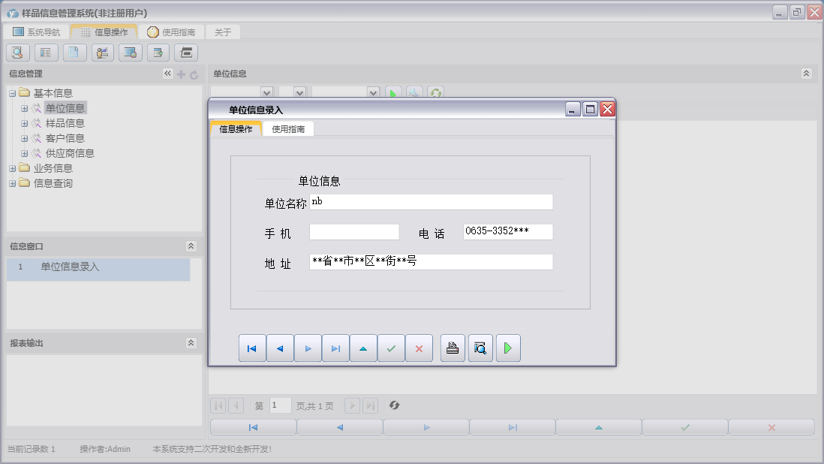The image size is (824, 464).
Task: Click the first record button in dialog
Action: coord(252,348)
